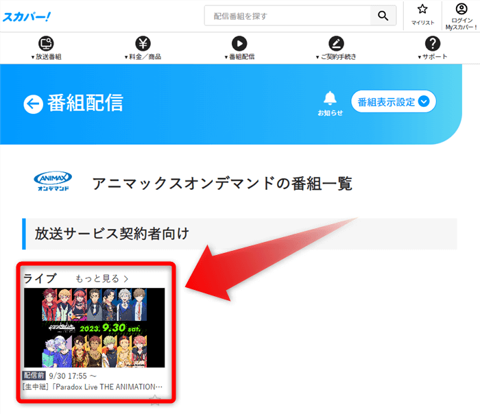Screen dimensions: 480x414
Task: Click the 配信番組を探す search field
Action: tap(287, 16)
